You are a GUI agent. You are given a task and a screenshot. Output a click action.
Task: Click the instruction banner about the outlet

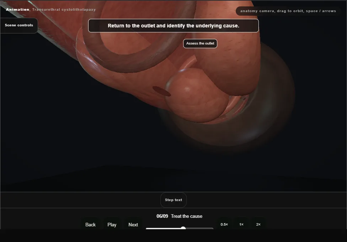coord(173,26)
